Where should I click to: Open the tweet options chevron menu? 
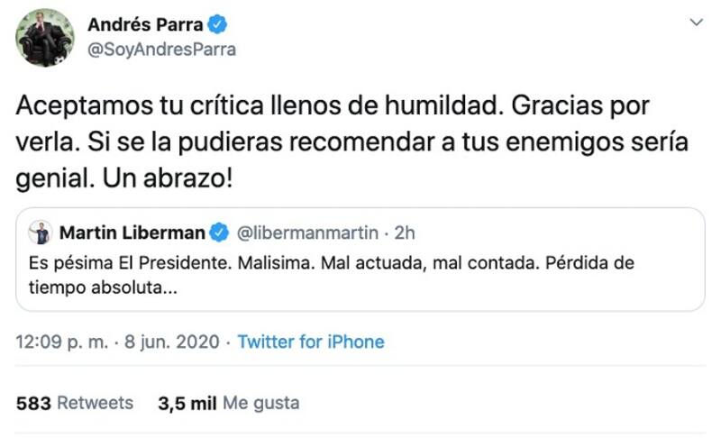[x=695, y=22]
